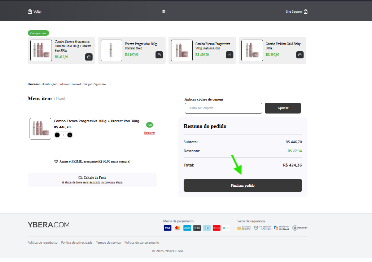The height and width of the screenshot is (262, 372).
Task: Add Combo Escova Progressiva 500g to bag
Action: [x=229, y=55]
